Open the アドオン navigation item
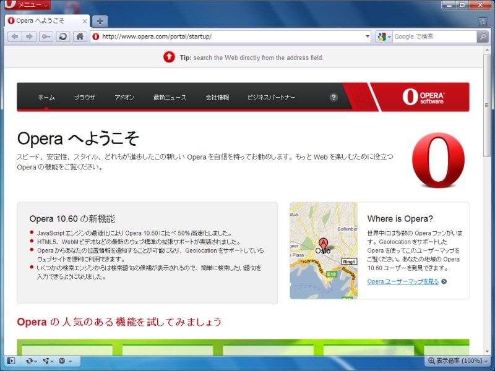Image resolution: width=495 pixels, height=371 pixels. (124, 98)
